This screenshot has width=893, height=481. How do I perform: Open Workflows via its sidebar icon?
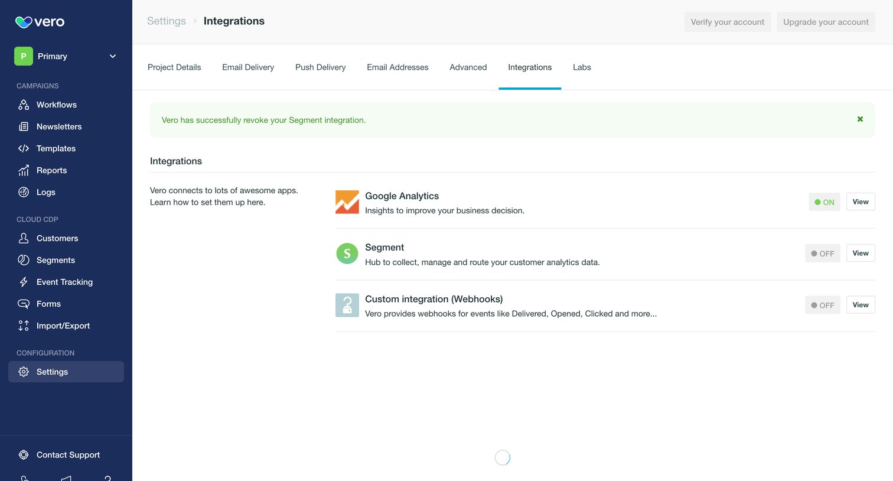tap(24, 105)
